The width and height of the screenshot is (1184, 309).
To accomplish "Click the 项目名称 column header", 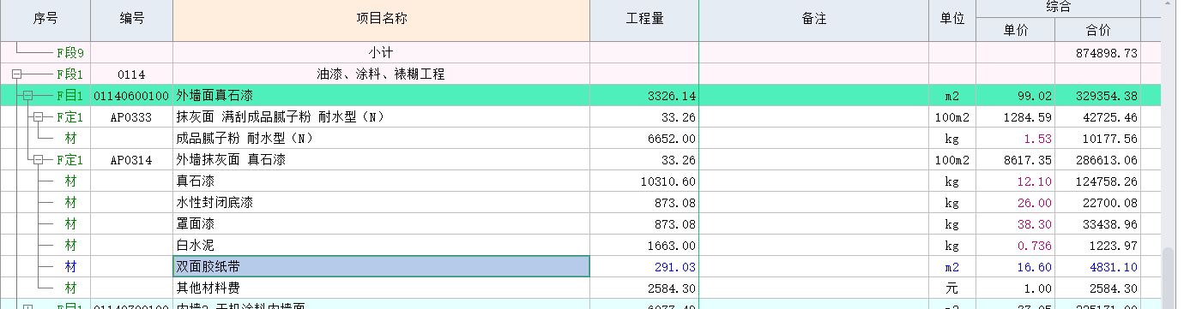I will 382,19.
